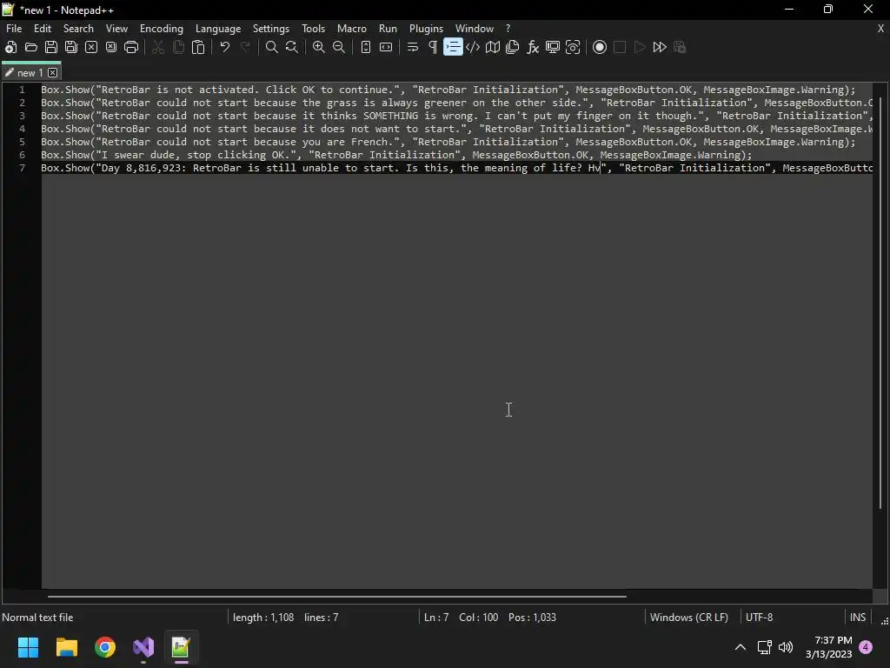
Task: Open the Function List panel
Action: 533,47
